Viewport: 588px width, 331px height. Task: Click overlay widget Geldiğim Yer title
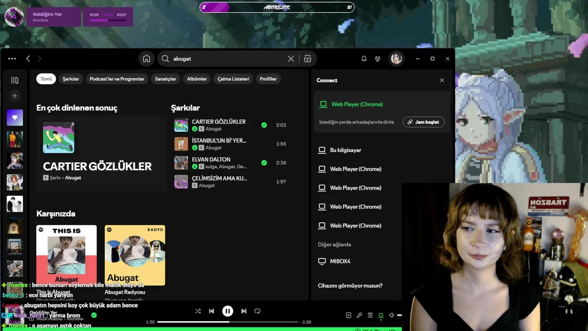pos(47,14)
